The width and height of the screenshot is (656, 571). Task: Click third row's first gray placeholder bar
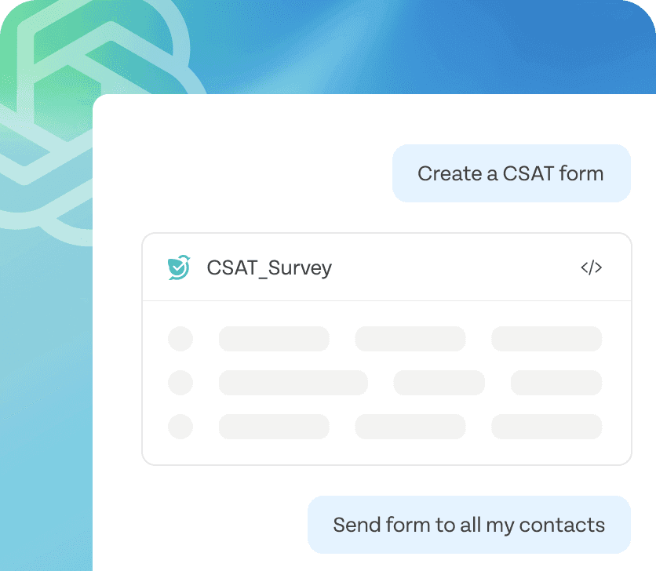(x=274, y=427)
